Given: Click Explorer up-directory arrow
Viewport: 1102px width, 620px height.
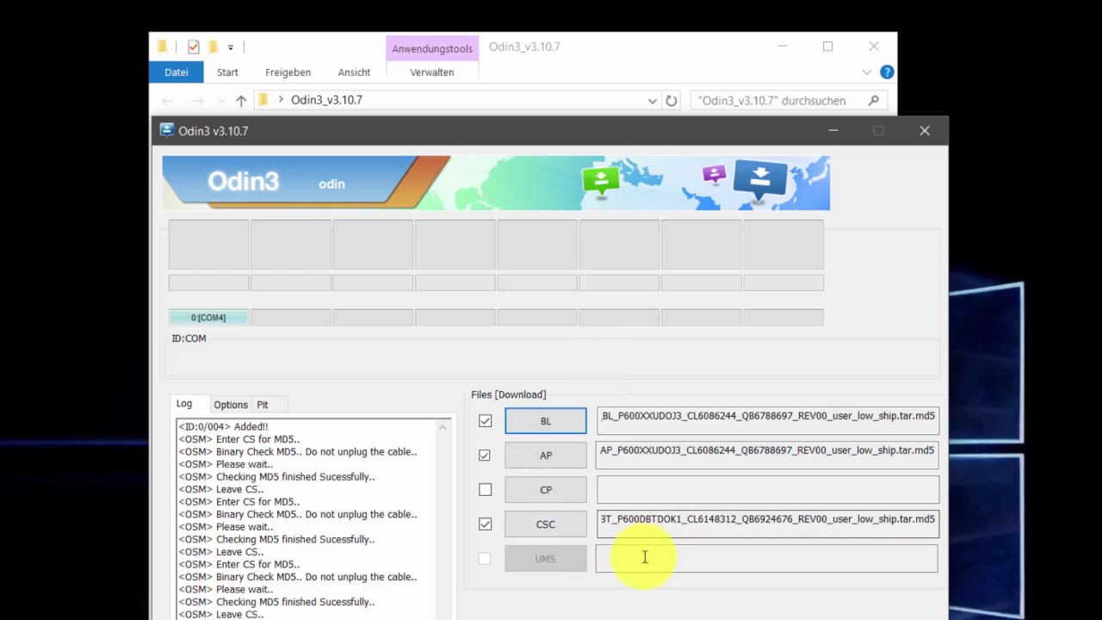Looking at the screenshot, I should (241, 101).
